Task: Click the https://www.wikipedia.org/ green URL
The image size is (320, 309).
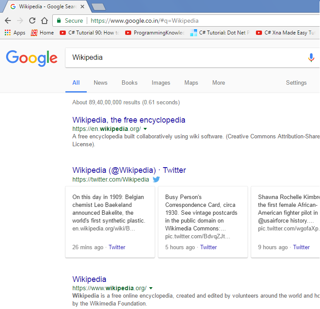Action: tap(109, 288)
